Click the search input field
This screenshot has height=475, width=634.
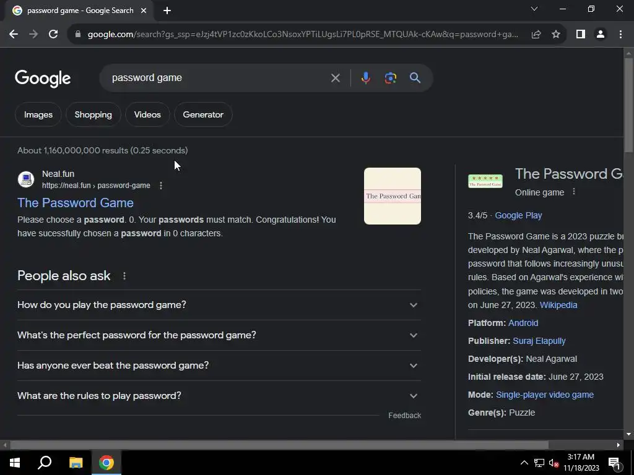[219, 78]
